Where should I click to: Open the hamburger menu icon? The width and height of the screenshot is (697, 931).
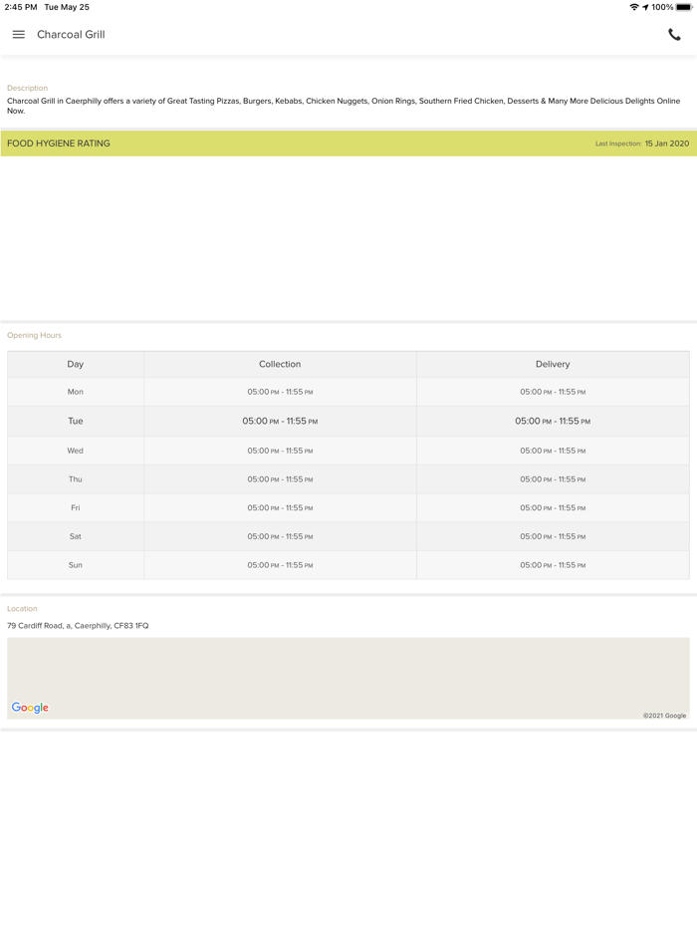pos(18,35)
